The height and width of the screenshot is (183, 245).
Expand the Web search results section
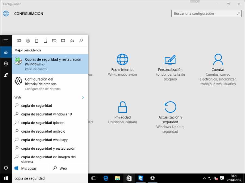[83, 97]
